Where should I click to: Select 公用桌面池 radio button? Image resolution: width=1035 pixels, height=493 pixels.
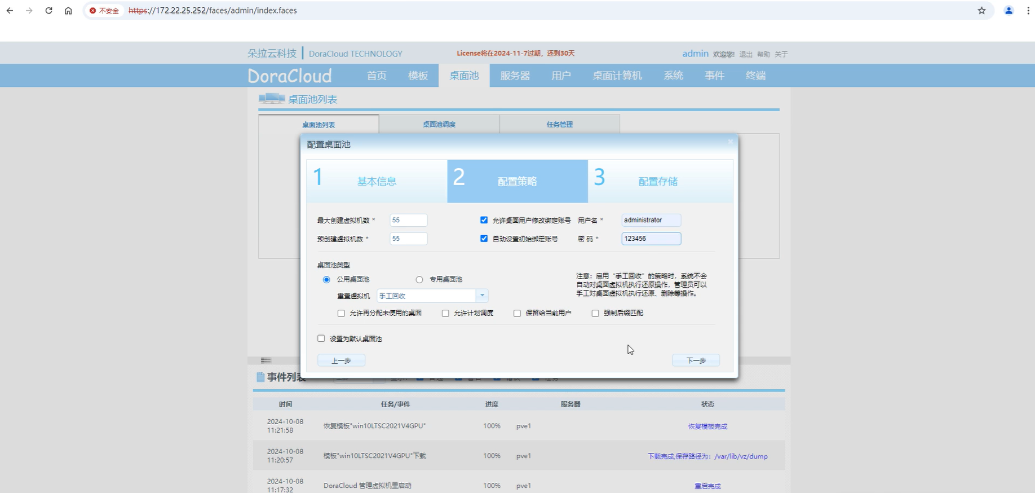(326, 280)
